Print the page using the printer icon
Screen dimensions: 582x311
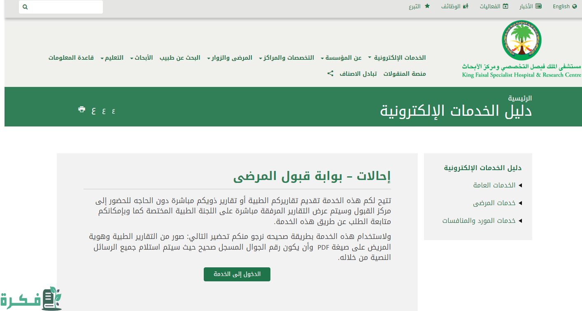tap(81, 110)
